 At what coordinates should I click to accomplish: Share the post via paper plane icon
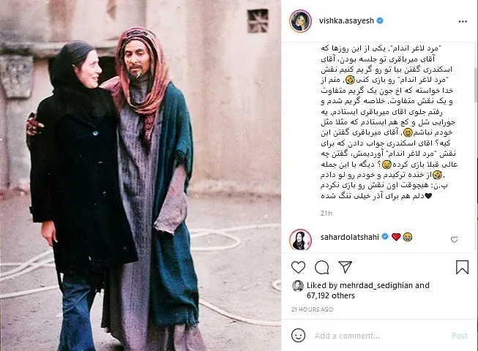pyautogui.click(x=345, y=267)
